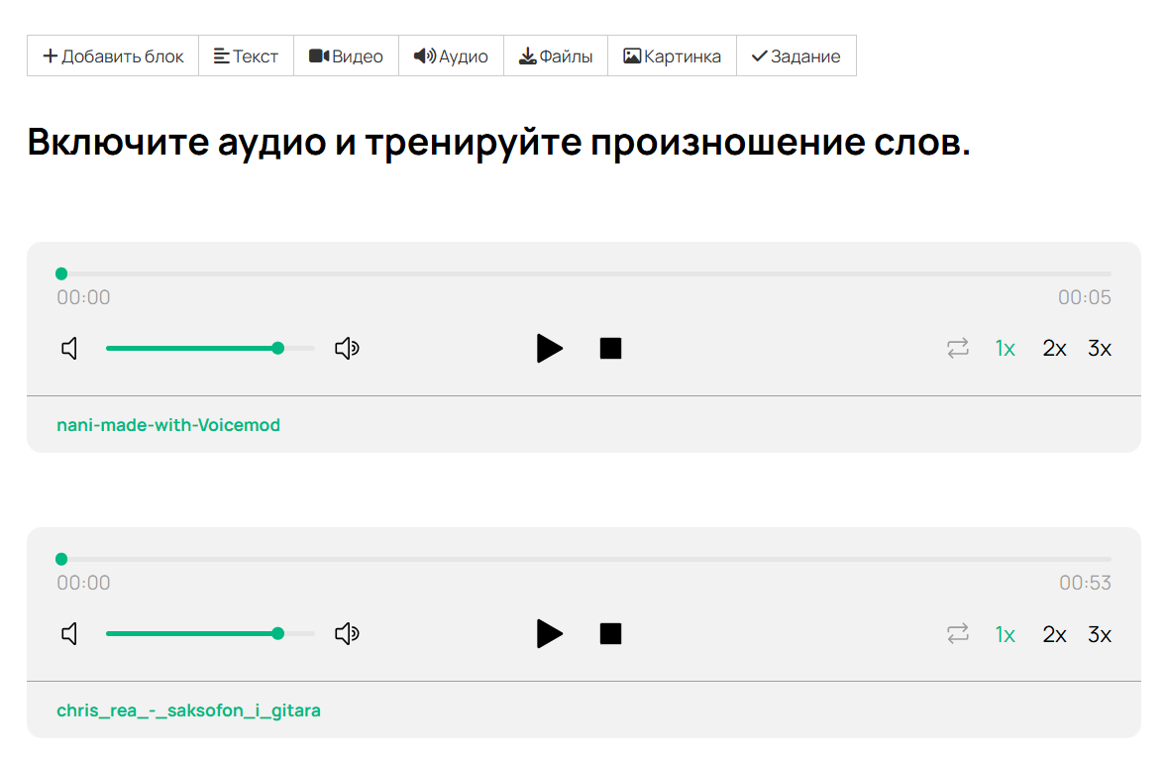Click the heading Включите аудио и тренируйте

[498, 143]
